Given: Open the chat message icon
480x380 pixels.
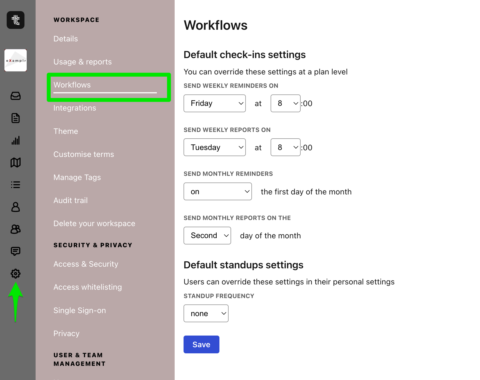Looking at the screenshot, I should (x=16, y=251).
